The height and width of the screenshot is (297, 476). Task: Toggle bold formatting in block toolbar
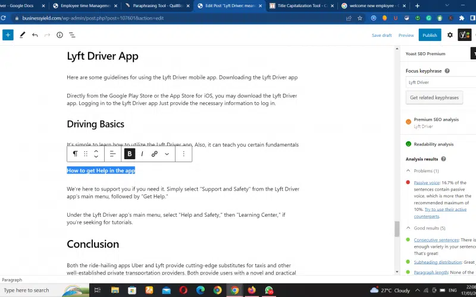(x=129, y=154)
